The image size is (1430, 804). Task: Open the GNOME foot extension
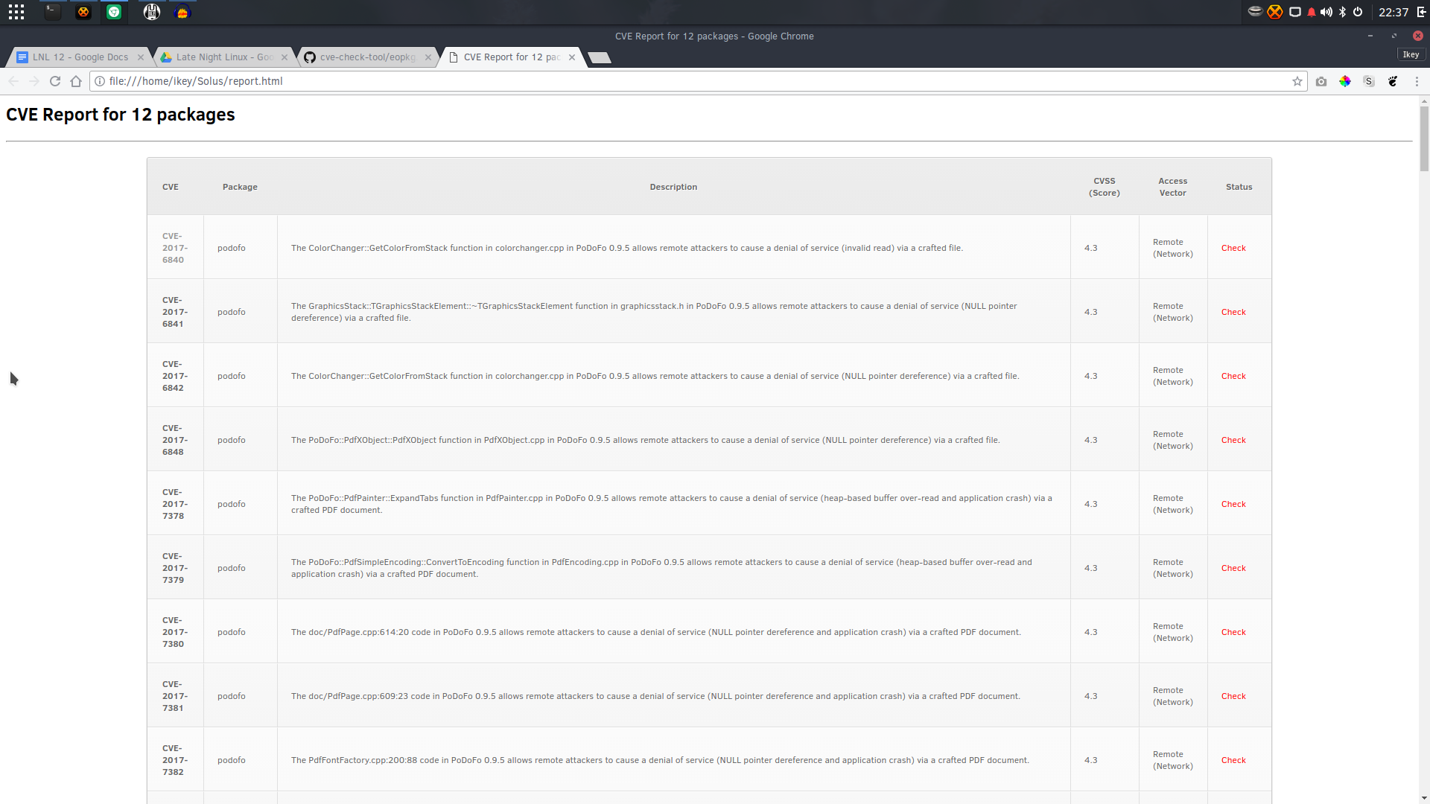click(x=1393, y=81)
